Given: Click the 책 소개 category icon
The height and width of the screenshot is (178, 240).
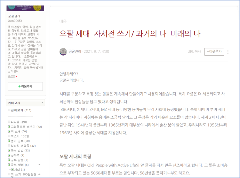Looking at the screenshot, I should point(9,131).
